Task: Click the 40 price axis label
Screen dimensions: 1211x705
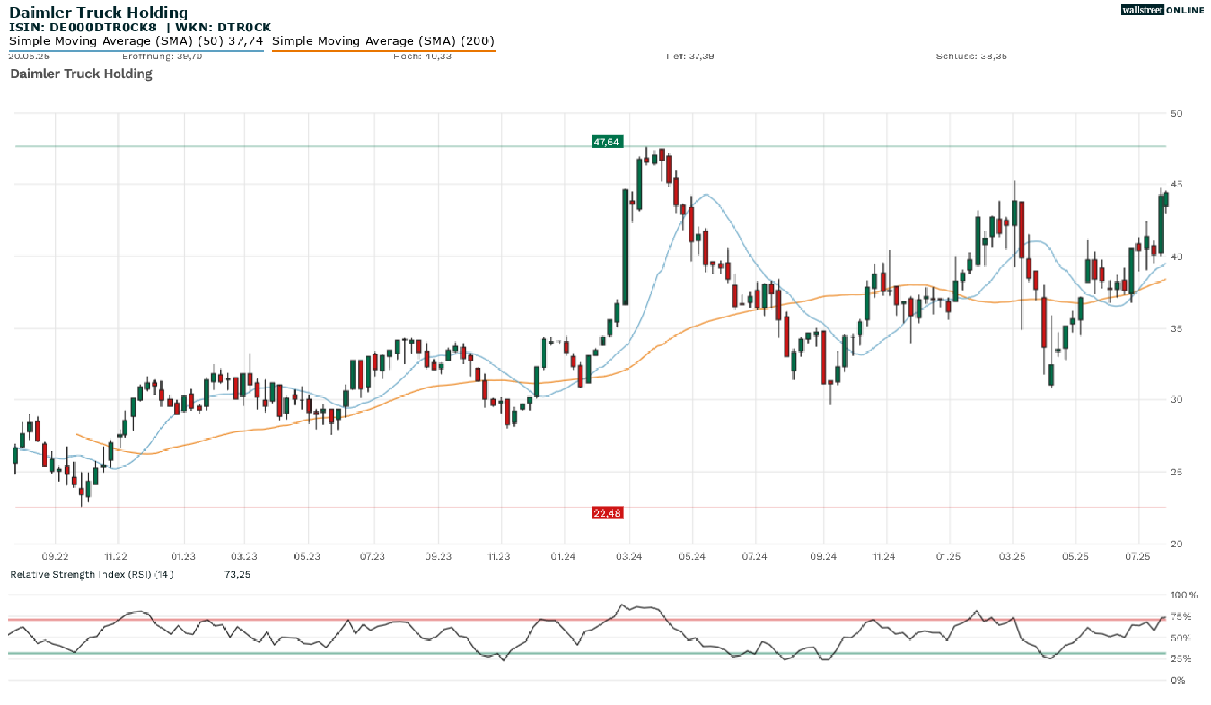Action: point(1177,257)
